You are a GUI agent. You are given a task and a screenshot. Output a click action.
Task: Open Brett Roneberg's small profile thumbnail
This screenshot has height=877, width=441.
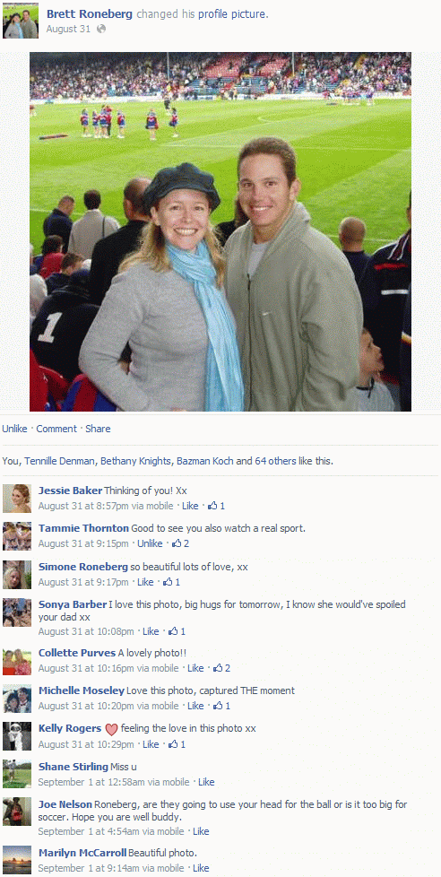click(x=21, y=21)
